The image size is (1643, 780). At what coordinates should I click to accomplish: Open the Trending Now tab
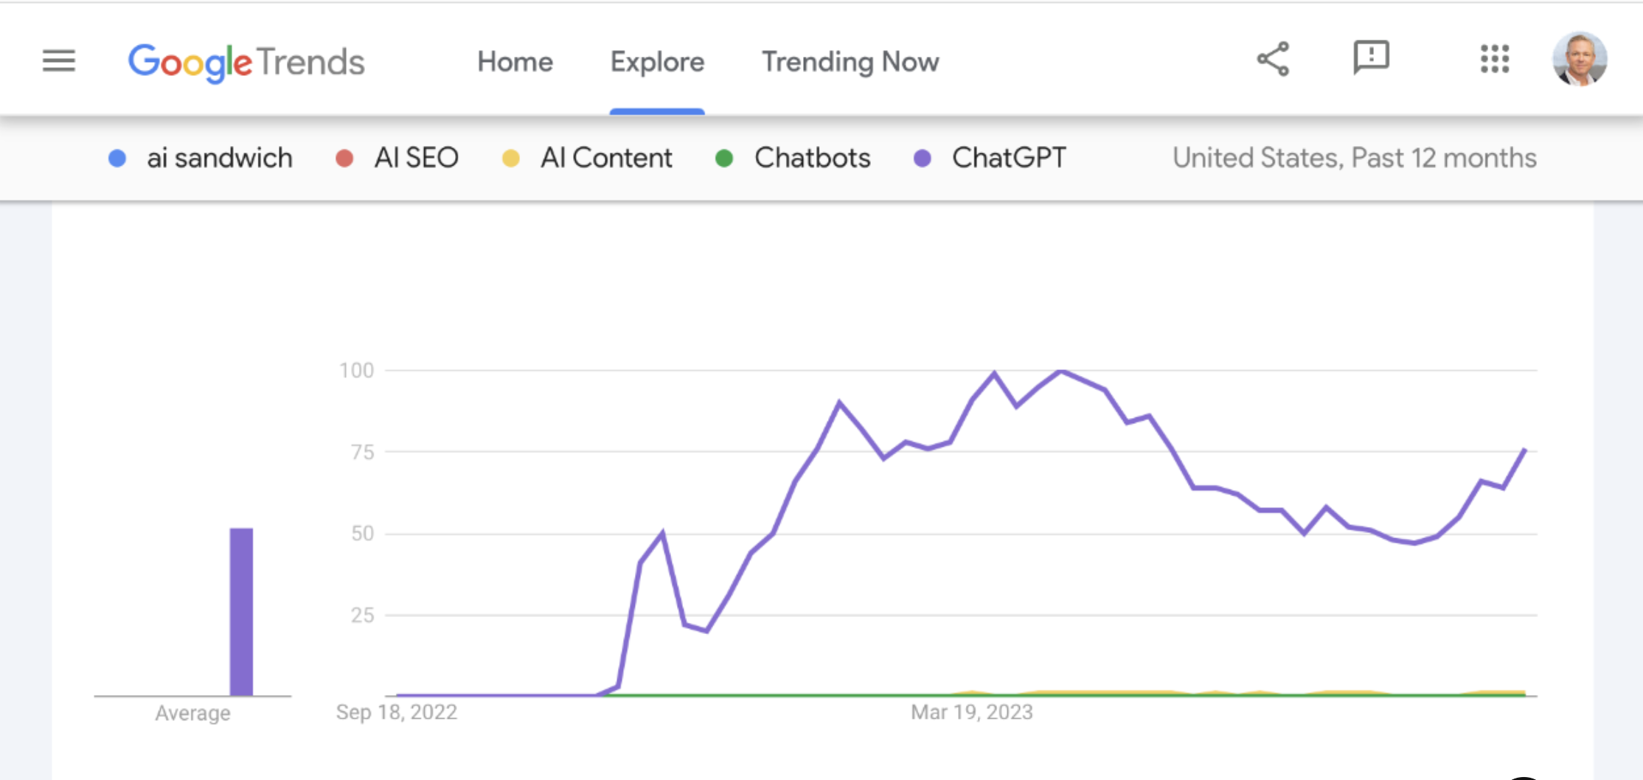[850, 62]
